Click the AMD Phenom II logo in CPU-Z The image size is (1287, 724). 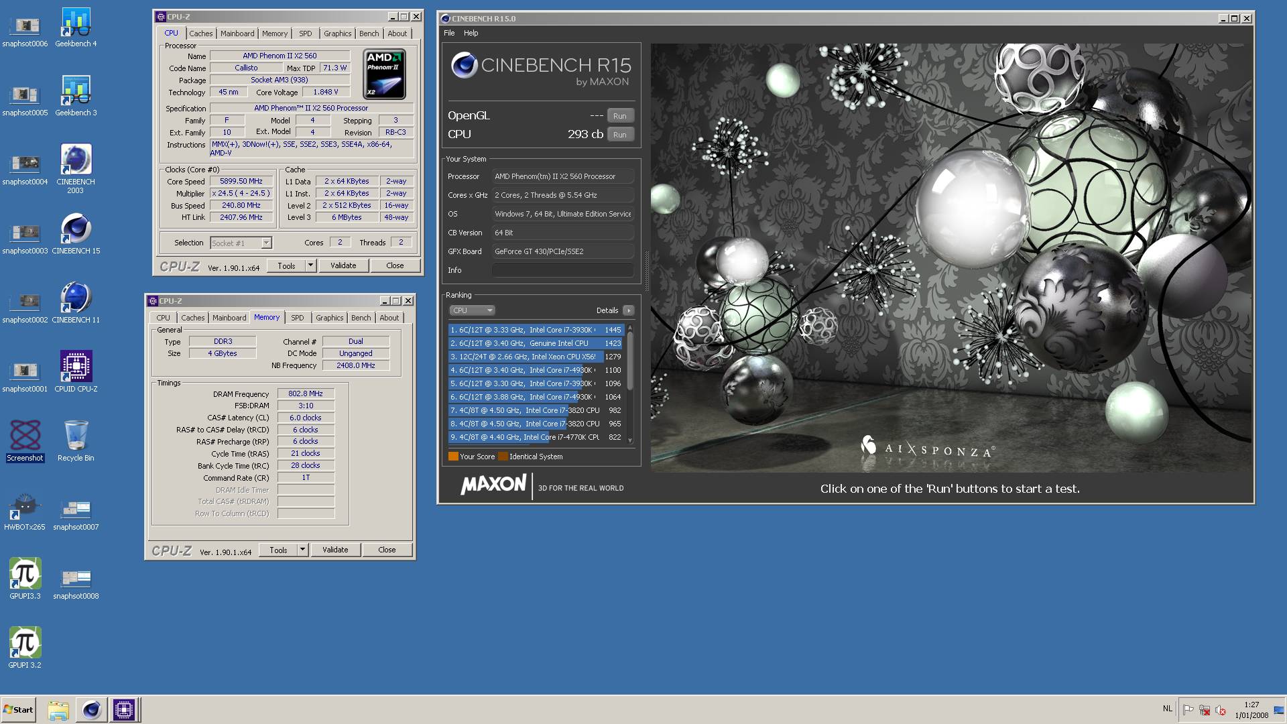[384, 74]
